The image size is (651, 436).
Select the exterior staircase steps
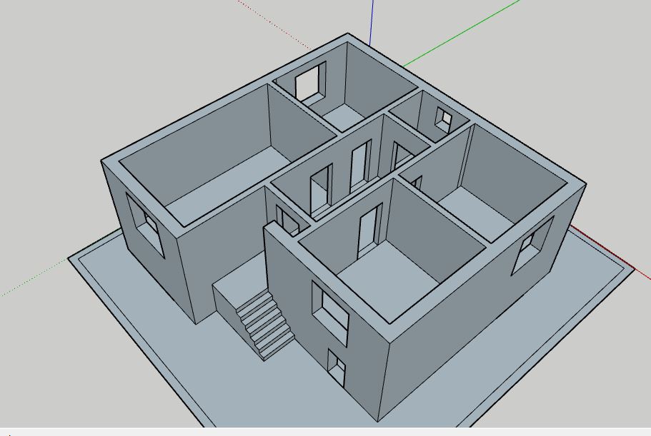pyautogui.click(x=266, y=325)
